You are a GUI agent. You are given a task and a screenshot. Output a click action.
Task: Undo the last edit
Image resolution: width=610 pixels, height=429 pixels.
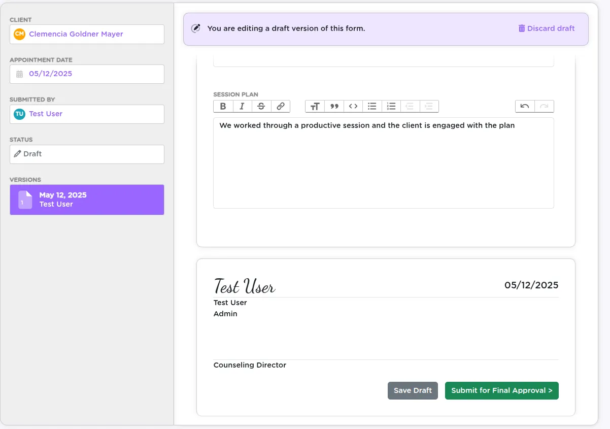coord(525,106)
